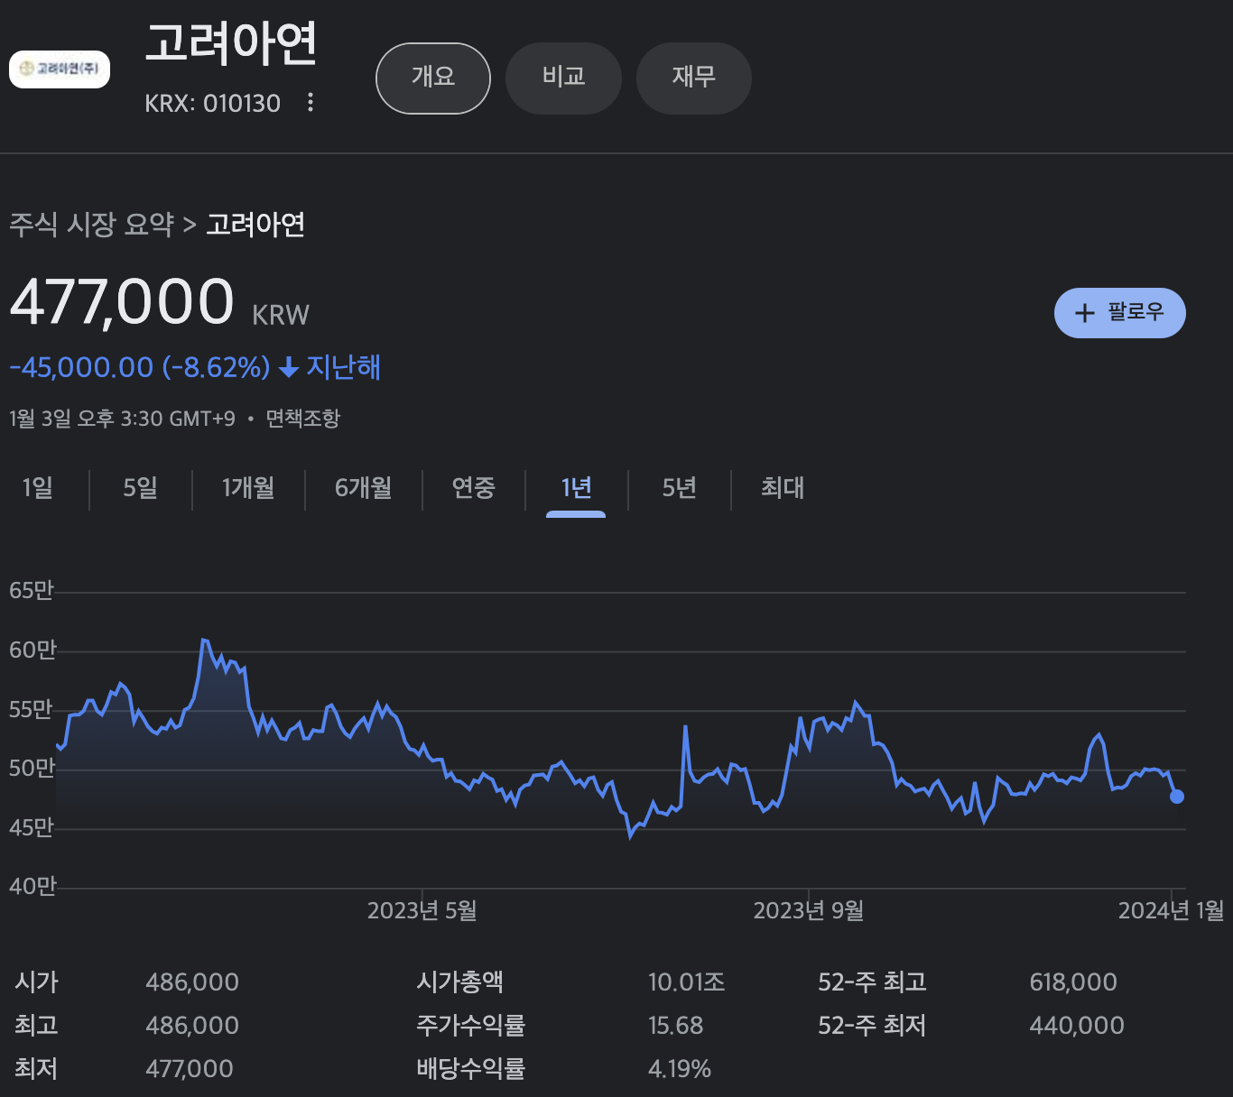Select the 1년 chart range
The width and height of the screenshot is (1233, 1097).
pos(576,488)
